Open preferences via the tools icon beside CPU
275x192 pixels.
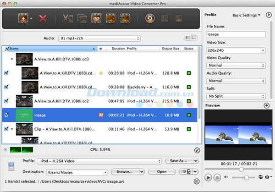point(197,150)
